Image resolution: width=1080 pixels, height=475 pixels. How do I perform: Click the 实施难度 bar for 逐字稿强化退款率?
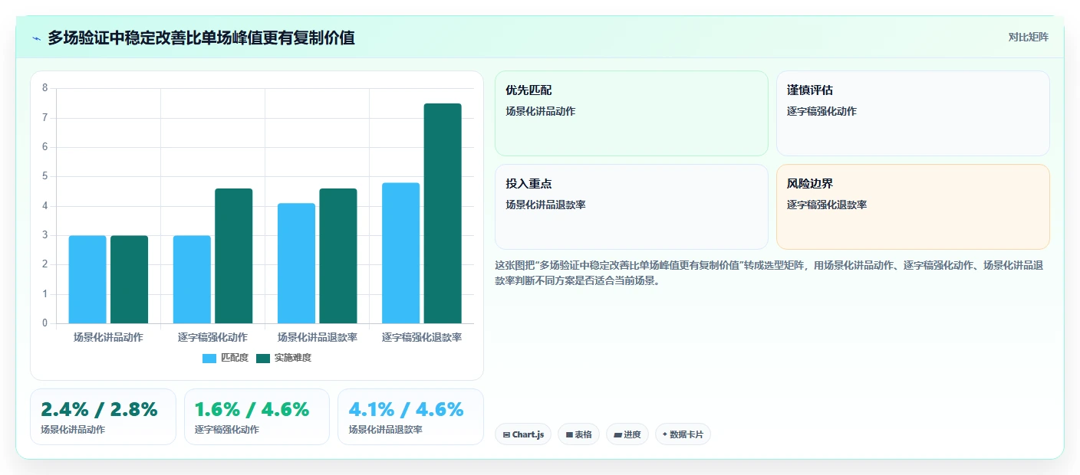point(443,214)
